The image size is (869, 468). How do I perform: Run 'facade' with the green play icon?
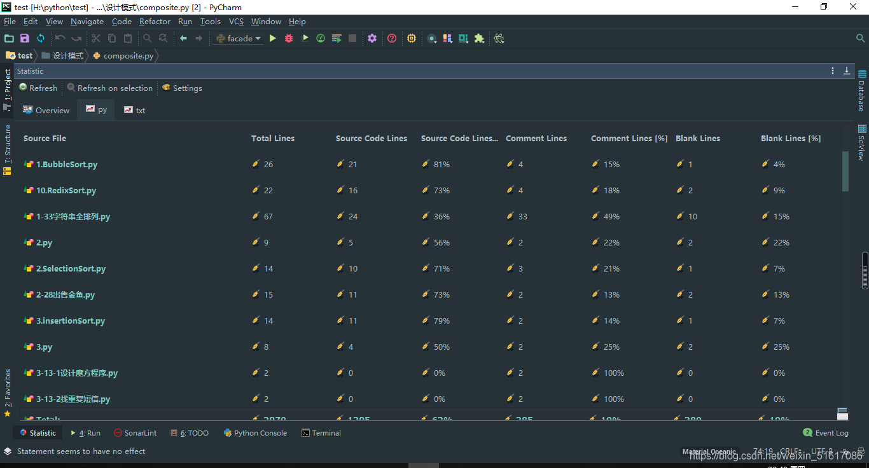click(x=272, y=39)
